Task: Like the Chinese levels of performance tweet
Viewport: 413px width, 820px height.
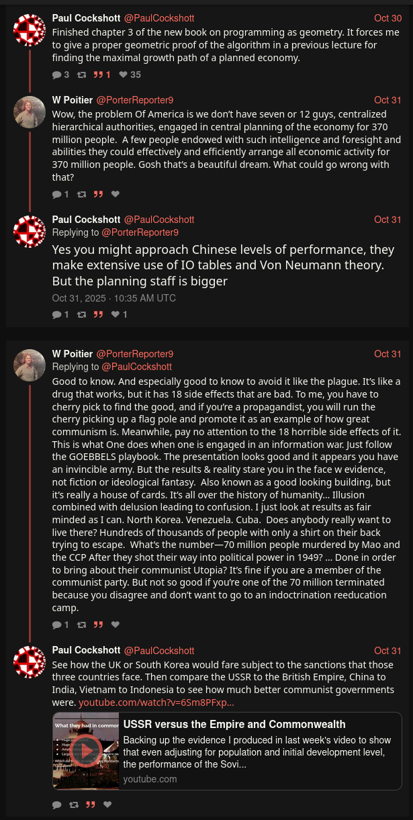Action: [115, 314]
